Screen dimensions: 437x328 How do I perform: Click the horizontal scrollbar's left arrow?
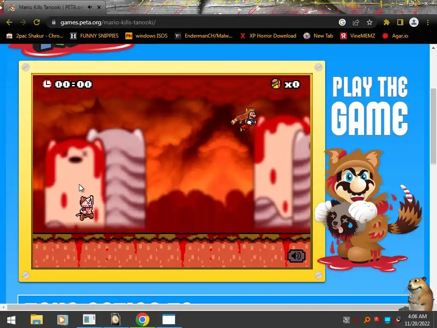click(3, 307)
